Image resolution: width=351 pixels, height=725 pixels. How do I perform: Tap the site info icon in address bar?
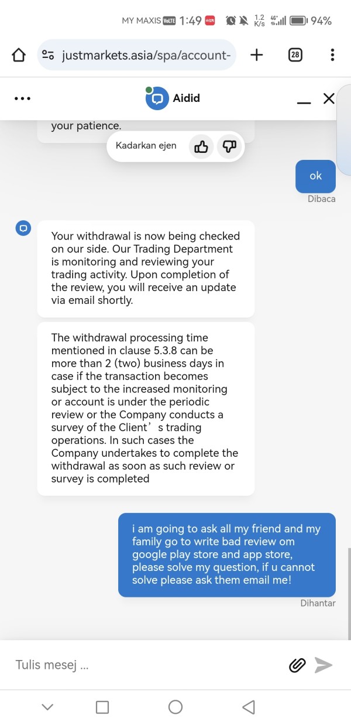[48, 55]
